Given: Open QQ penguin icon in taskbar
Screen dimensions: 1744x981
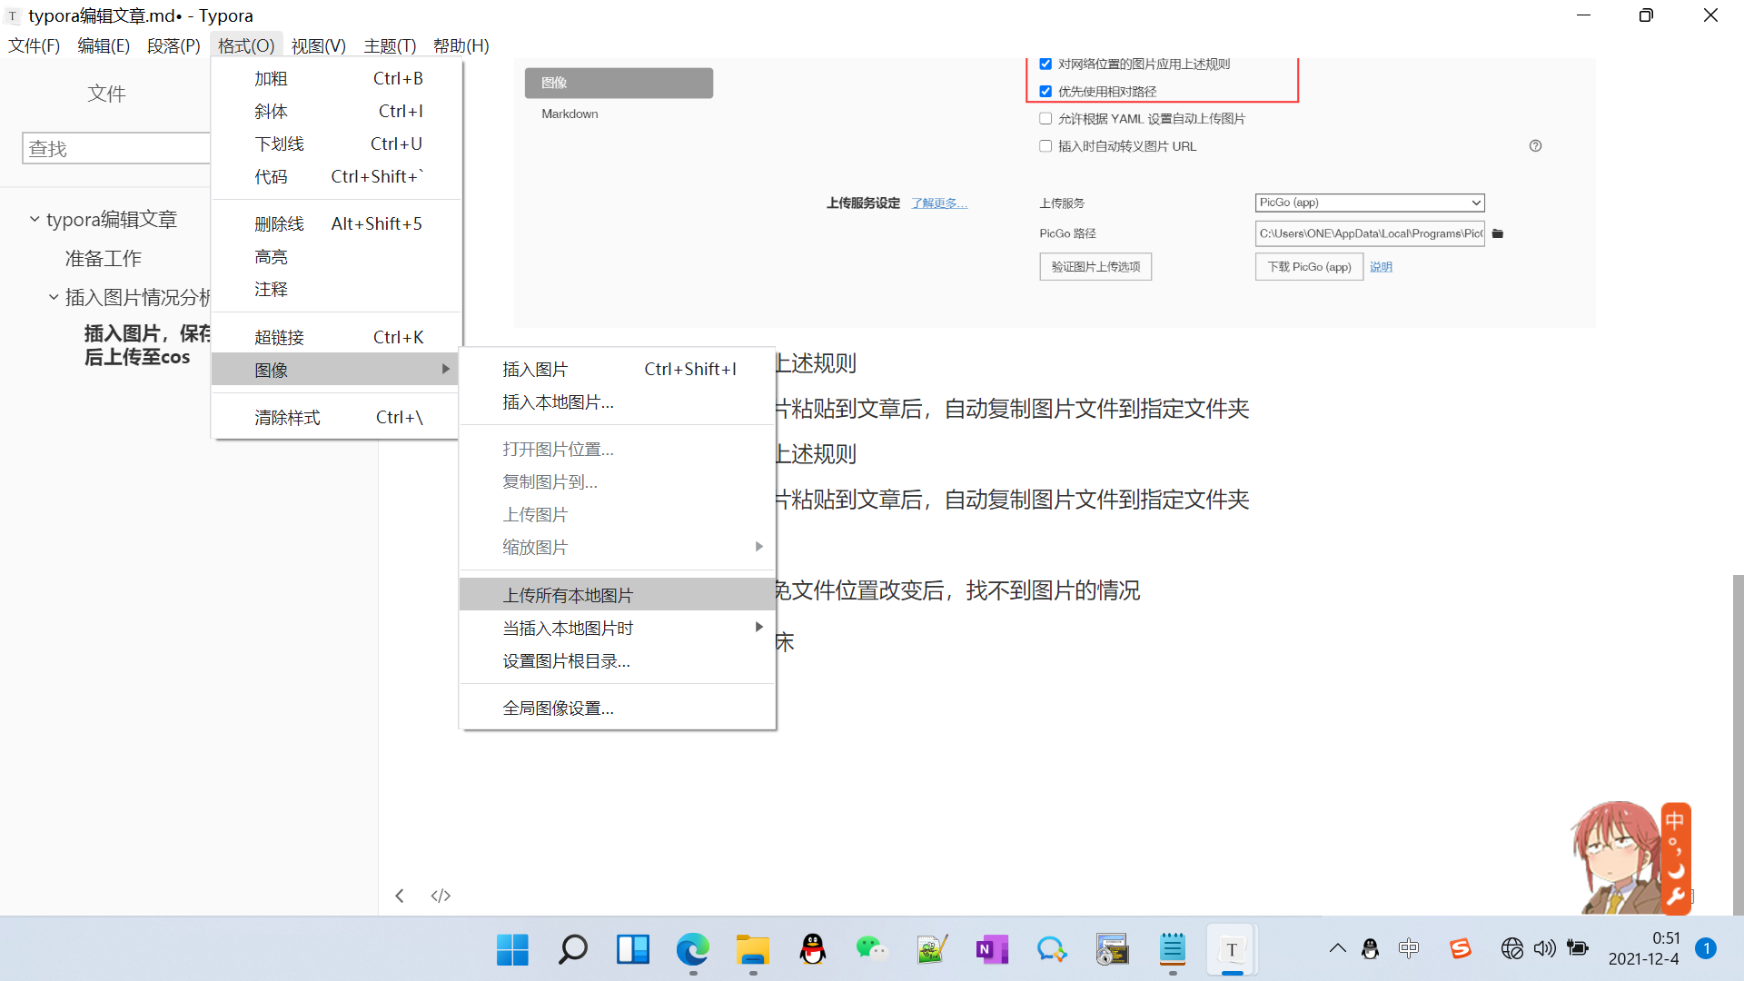Looking at the screenshot, I should pos(812,950).
